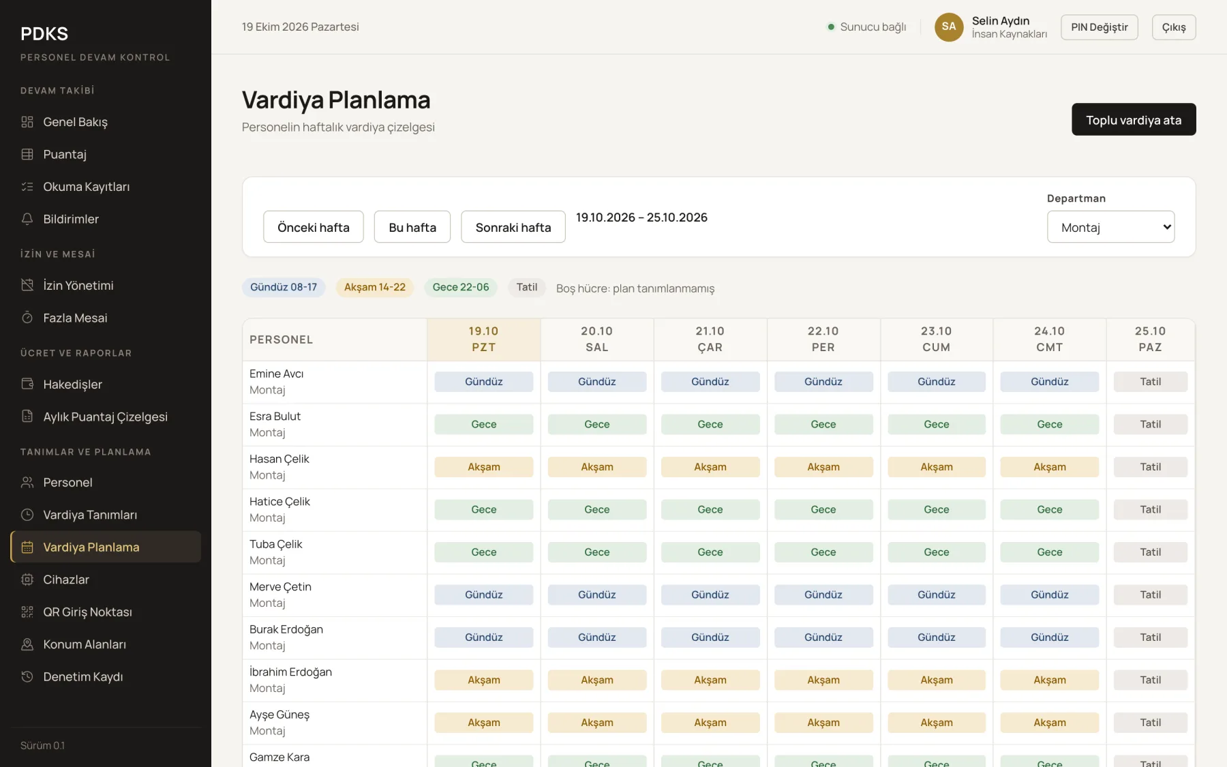Click the Denetim Kaydı history icon
Viewport: 1227px width, 767px height.
click(x=27, y=677)
